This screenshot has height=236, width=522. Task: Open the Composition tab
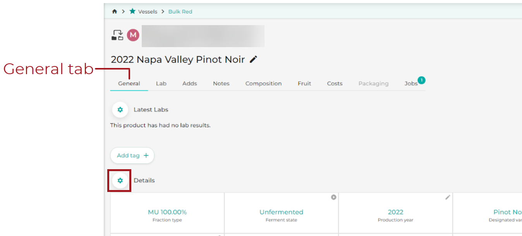(x=263, y=83)
